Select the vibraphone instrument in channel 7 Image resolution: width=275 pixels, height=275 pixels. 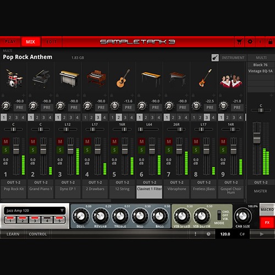point(178,79)
